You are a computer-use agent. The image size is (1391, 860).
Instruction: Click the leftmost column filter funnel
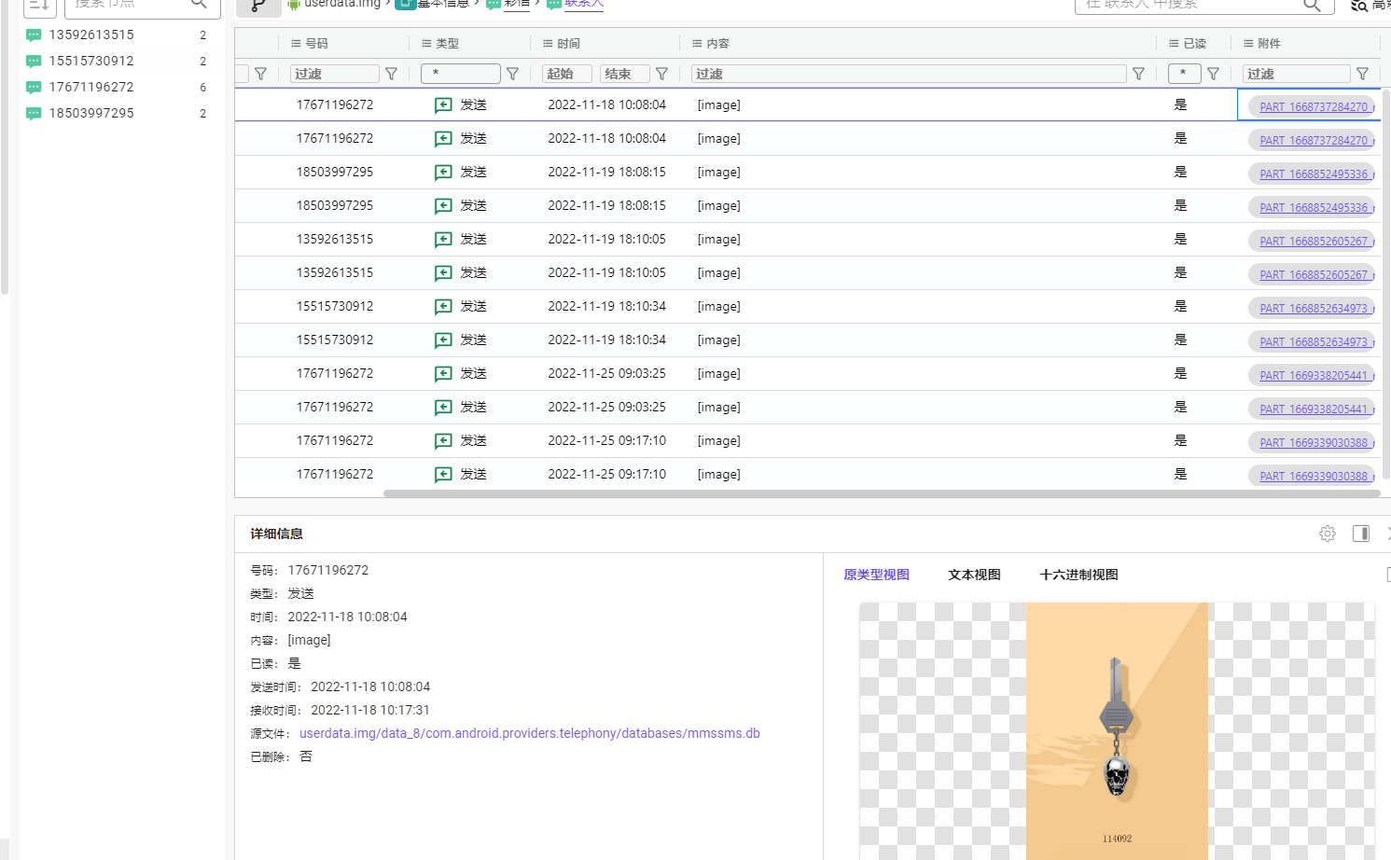click(261, 74)
